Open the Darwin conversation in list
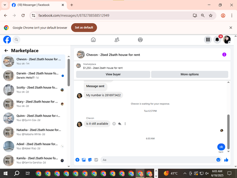Viewport: 237px width, 178px height. (33, 75)
